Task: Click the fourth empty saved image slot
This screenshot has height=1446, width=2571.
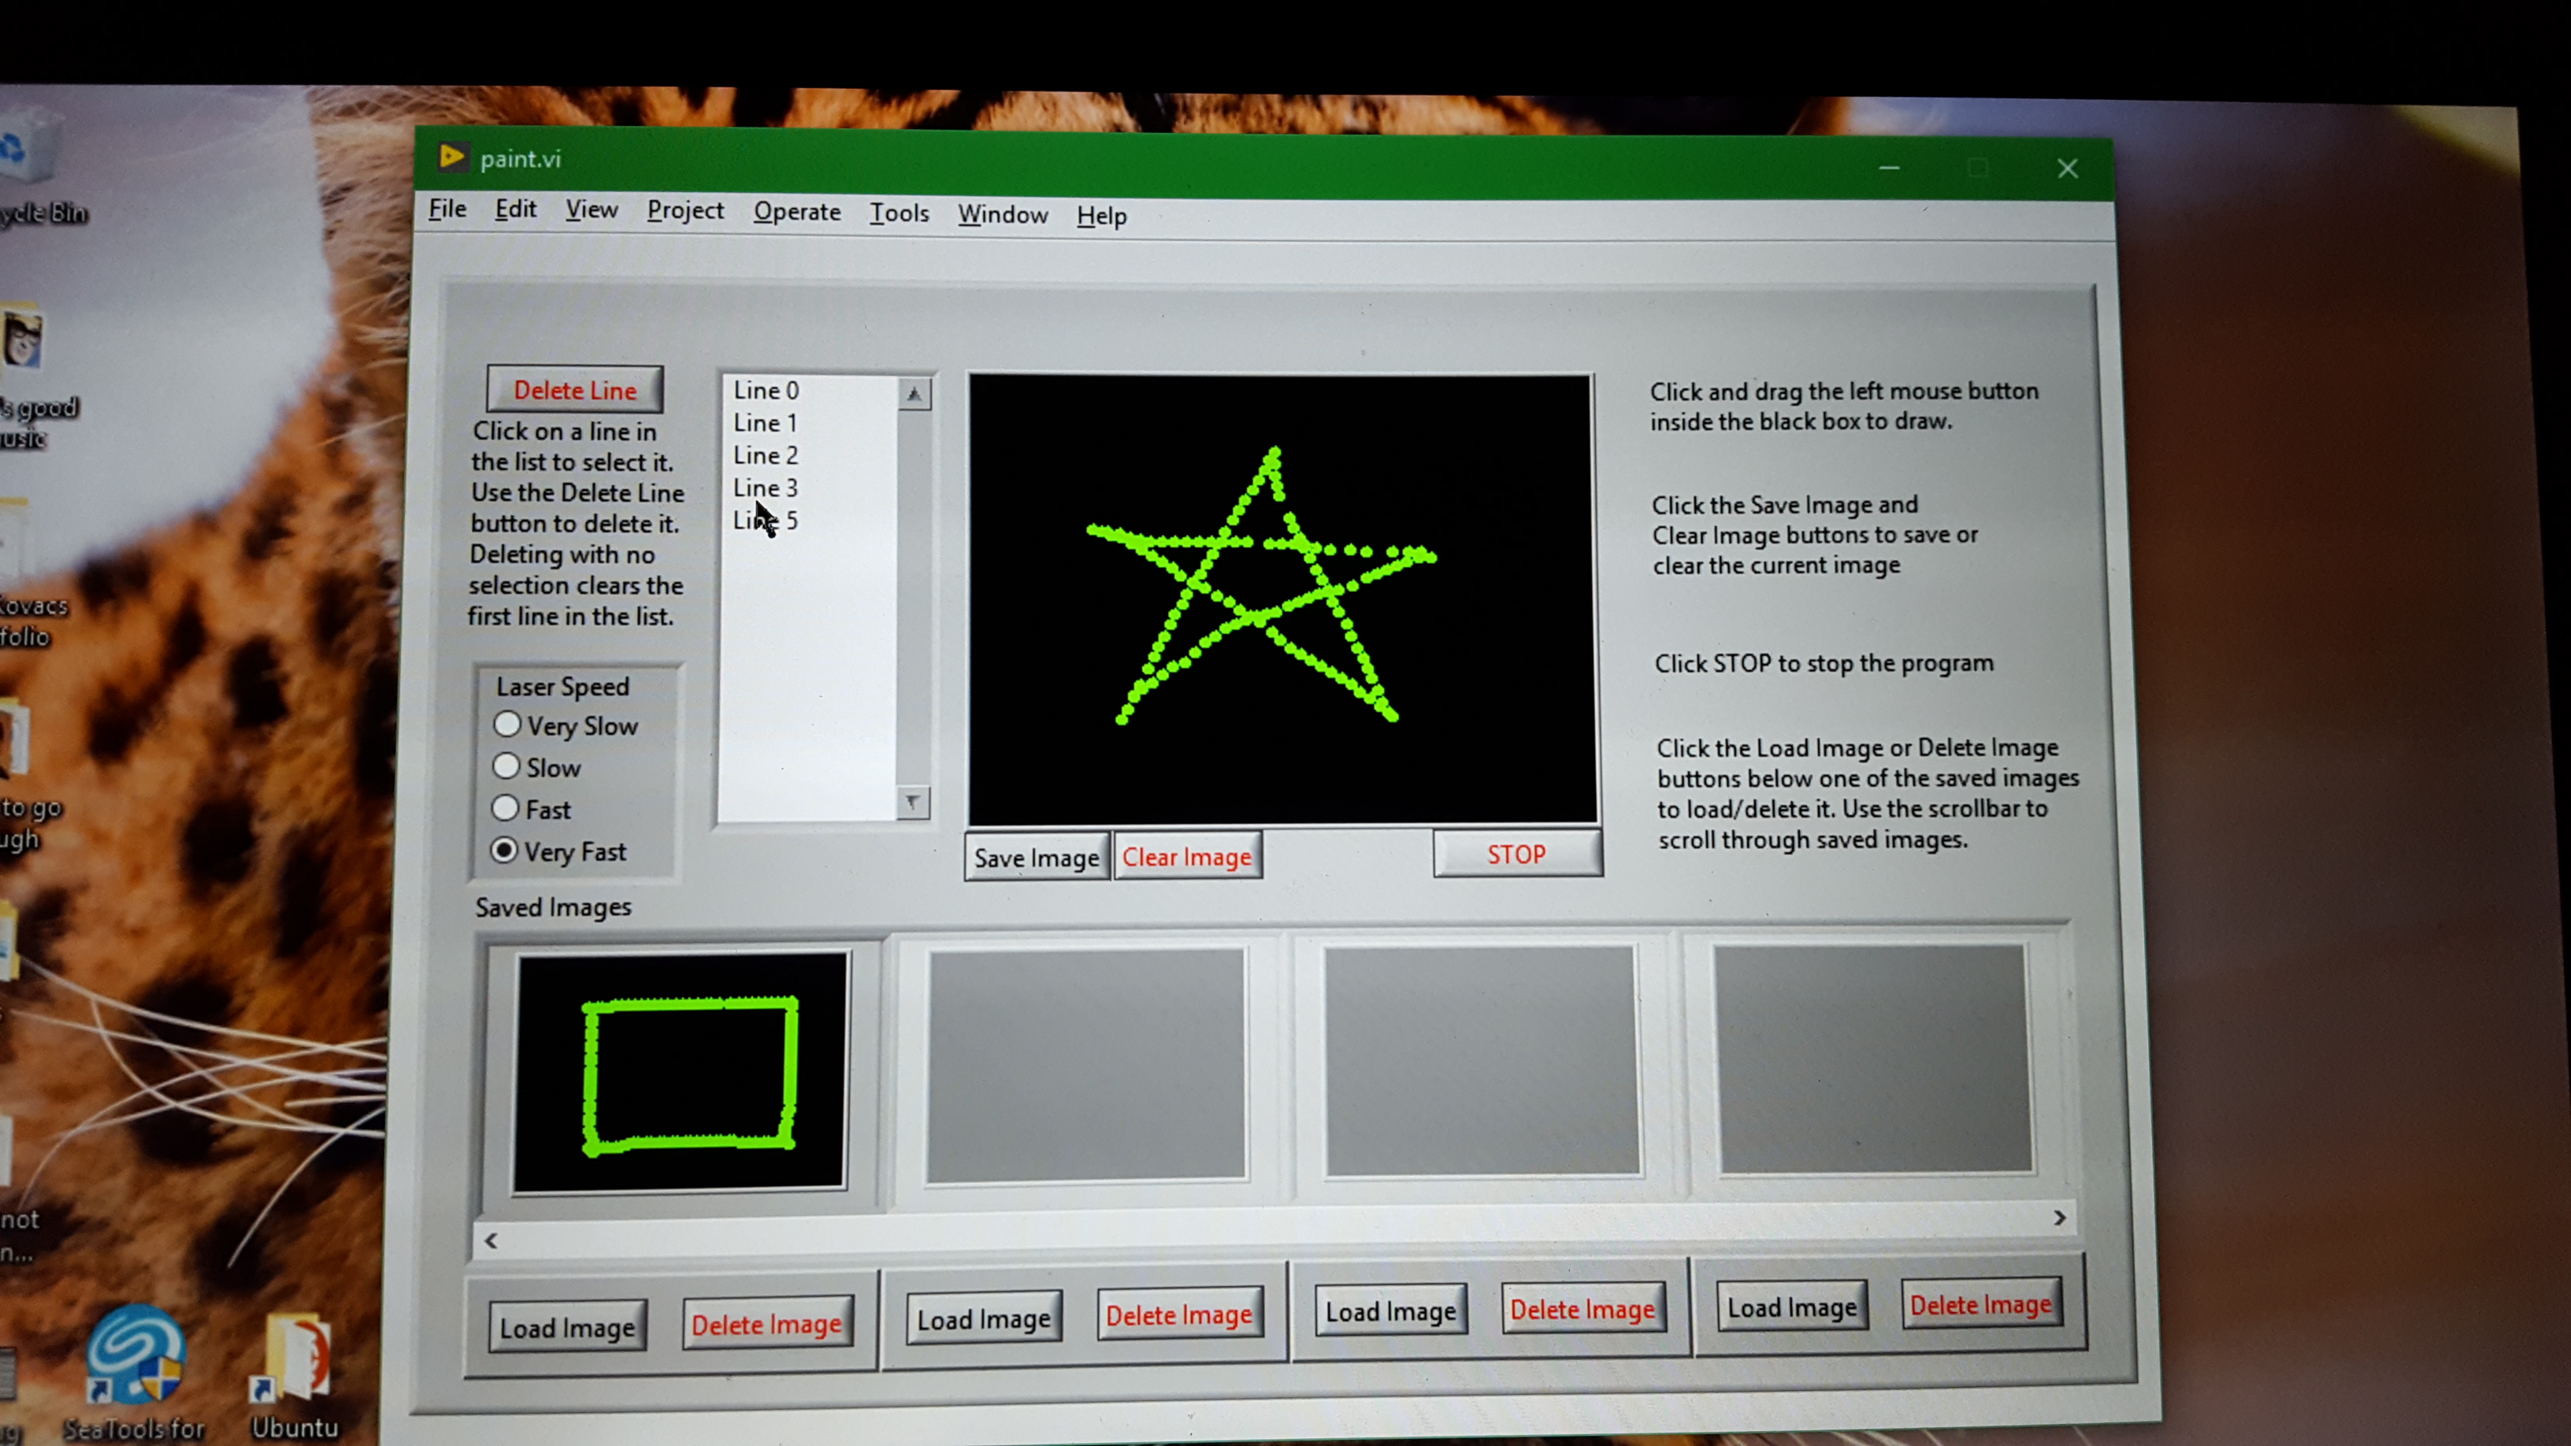Action: pyautogui.click(x=1873, y=1059)
